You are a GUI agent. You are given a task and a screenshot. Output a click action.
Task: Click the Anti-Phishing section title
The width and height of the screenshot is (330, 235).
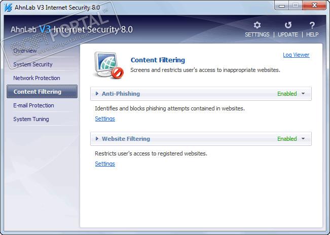[121, 94]
